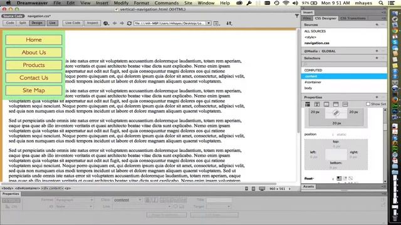The height and width of the screenshot is (225, 401).
Task: Open the Assets panel tab
Action: point(308,186)
